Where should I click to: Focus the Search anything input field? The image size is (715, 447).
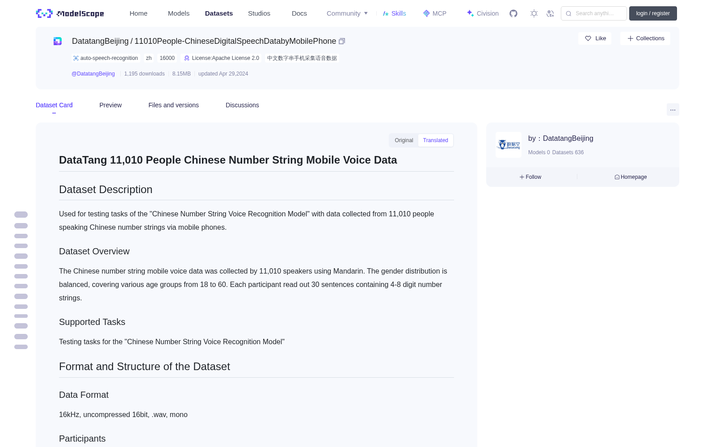(594, 13)
